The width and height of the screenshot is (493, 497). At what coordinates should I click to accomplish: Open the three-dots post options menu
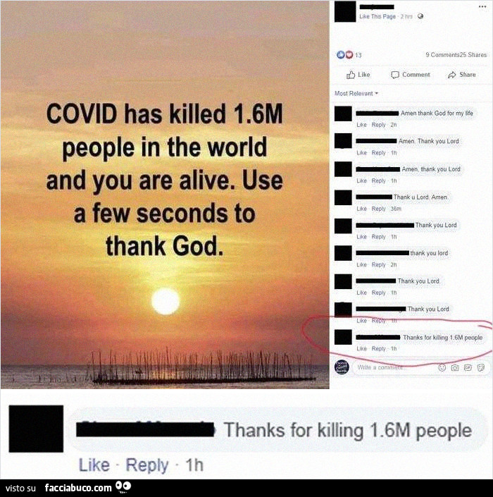(x=482, y=6)
